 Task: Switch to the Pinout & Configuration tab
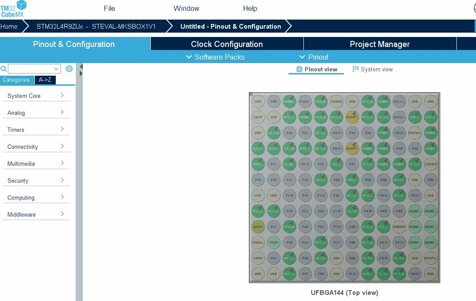coord(74,44)
